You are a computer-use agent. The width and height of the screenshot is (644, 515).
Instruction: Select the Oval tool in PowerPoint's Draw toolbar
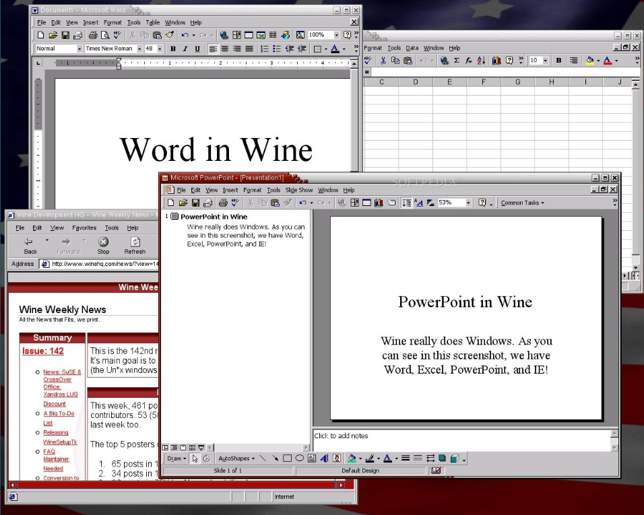coord(299,458)
